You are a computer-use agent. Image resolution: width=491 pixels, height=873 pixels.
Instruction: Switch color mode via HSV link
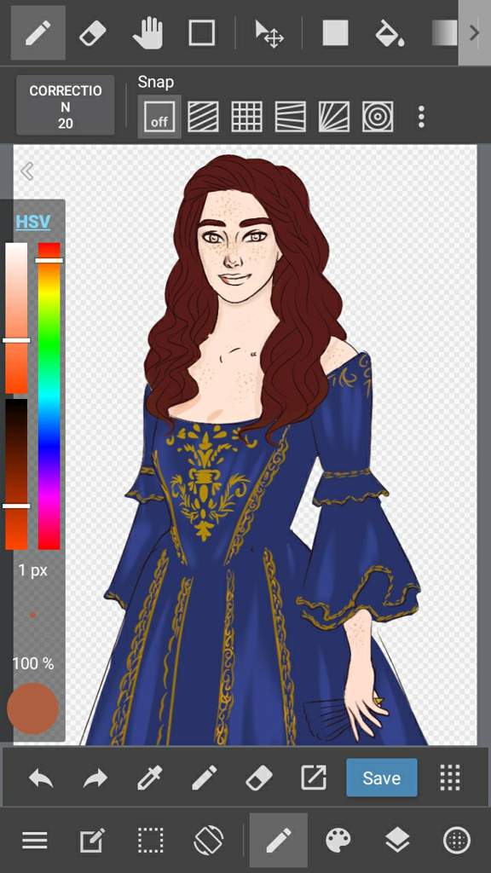point(33,222)
